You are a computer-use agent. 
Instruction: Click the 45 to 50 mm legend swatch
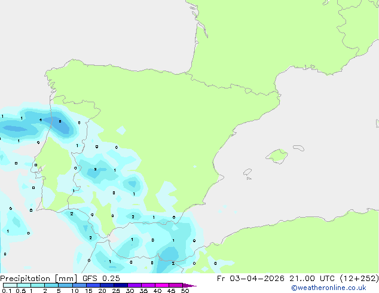tap(176, 285)
